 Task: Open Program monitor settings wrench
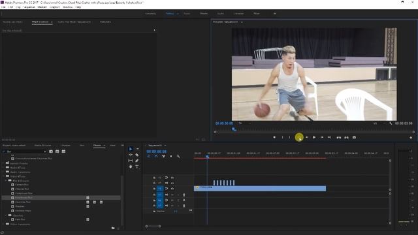pyautogui.click(x=391, y=123)
